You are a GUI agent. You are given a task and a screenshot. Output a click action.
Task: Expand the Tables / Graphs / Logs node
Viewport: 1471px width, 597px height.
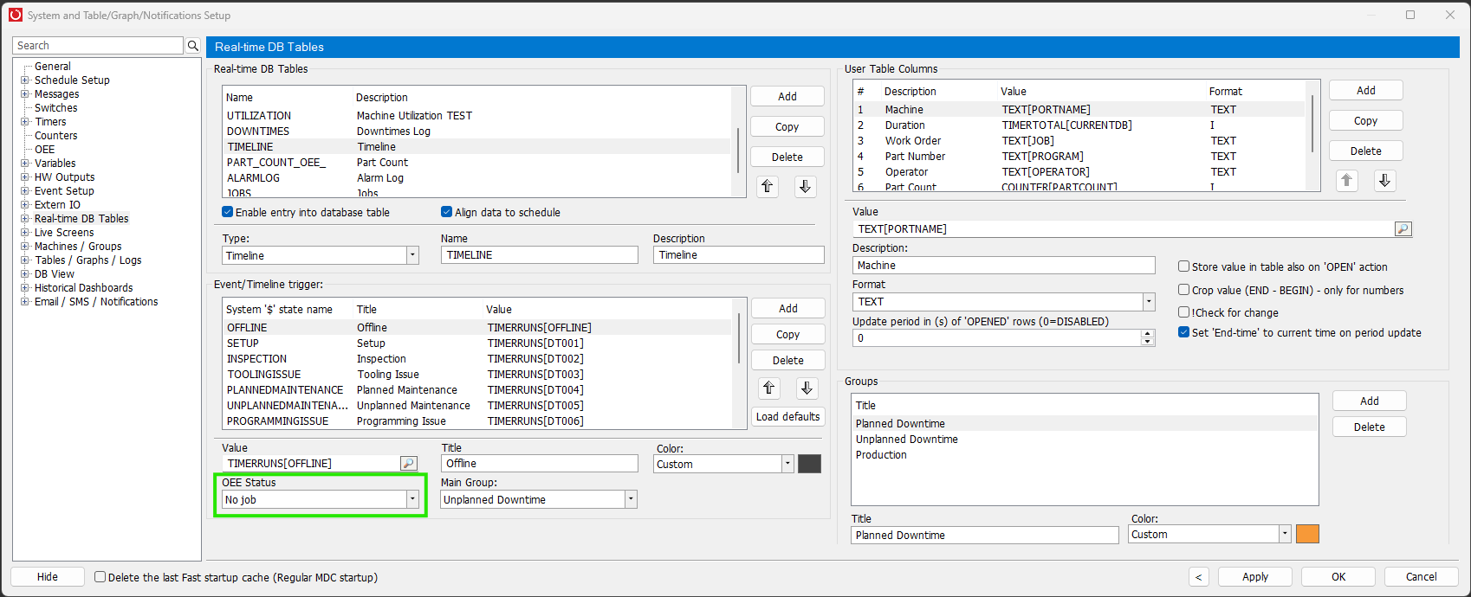[x=25, y=260]
